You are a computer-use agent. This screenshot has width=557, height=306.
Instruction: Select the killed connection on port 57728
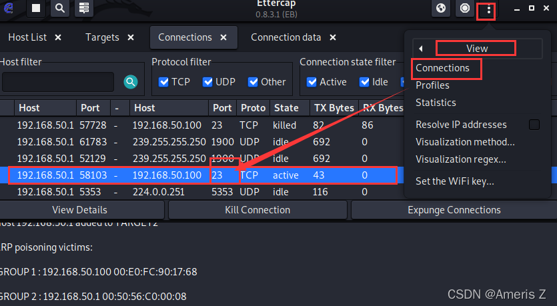point(201,125)
